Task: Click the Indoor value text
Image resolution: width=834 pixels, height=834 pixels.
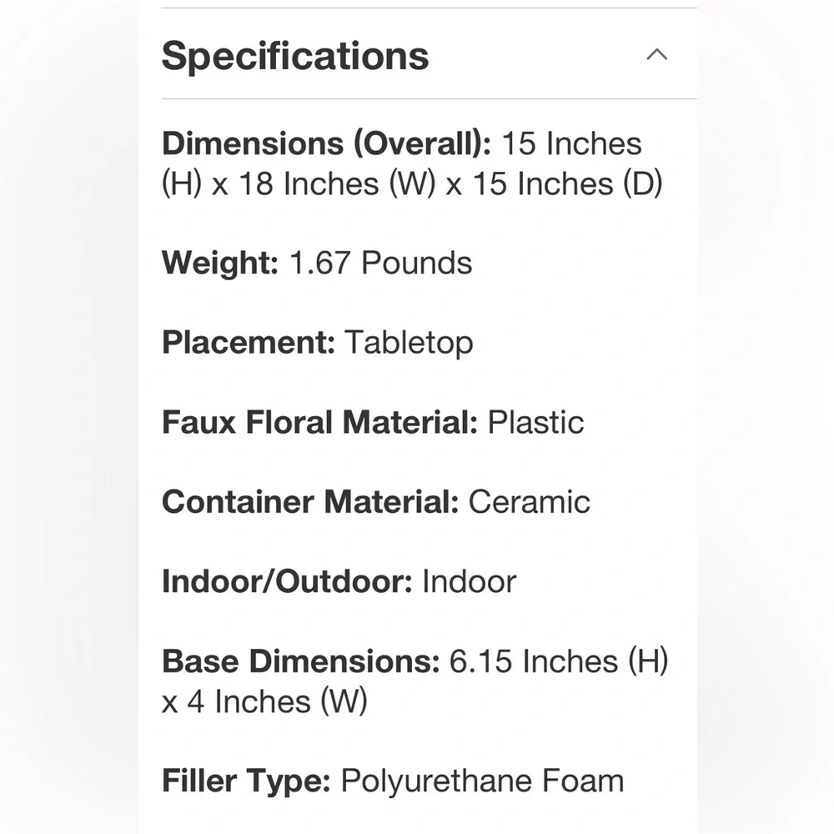Action: [469, 581]
